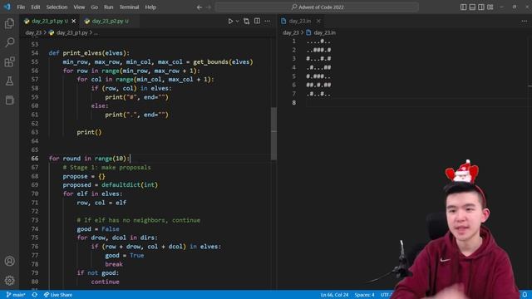Open notifications bell in status bar
The height and width of the screenshot is (299, 532).
point(525,295)
